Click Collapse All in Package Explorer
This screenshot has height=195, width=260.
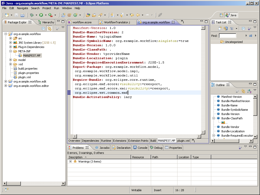click(x=43, y=29)
